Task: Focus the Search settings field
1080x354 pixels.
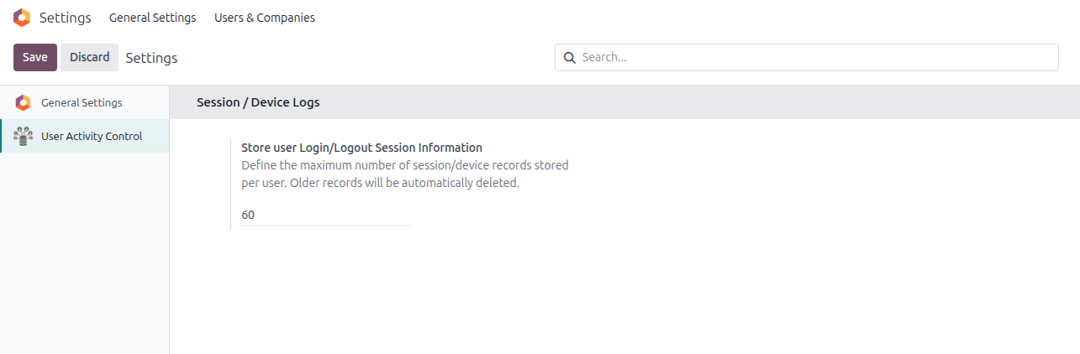Action: [x=815, y=57]
